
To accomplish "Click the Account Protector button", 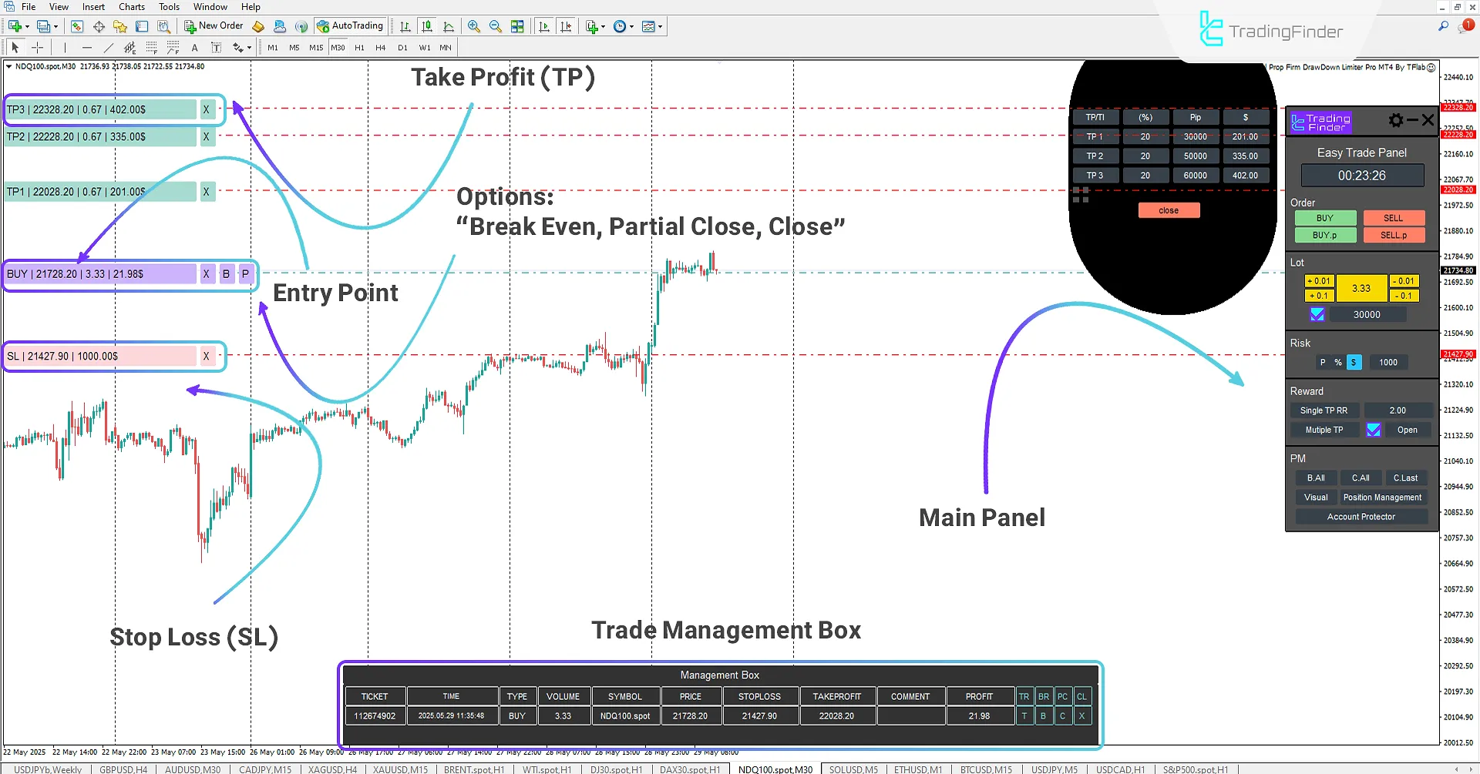I will click(1361, 517).
